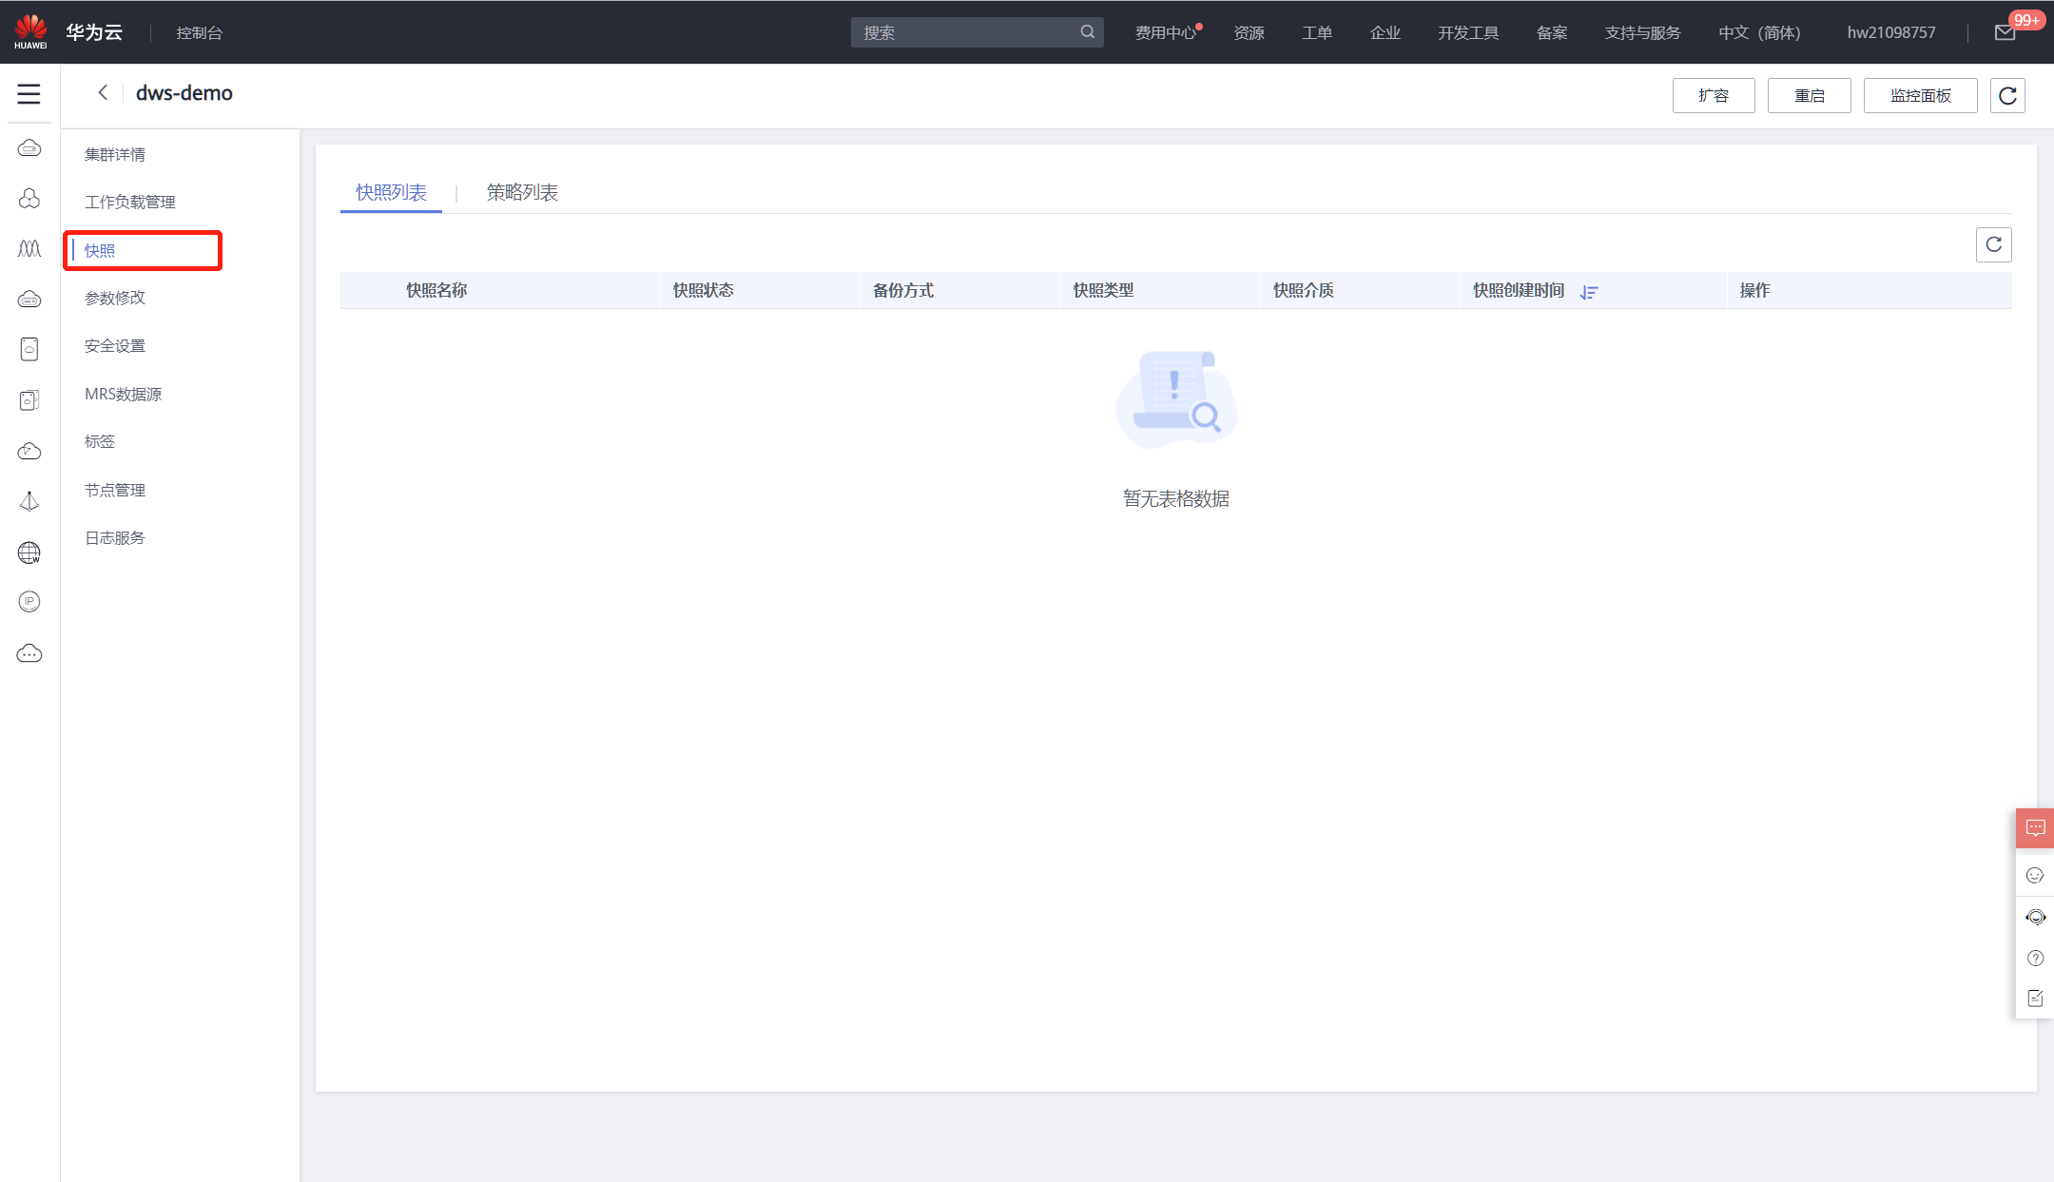The height and width of the screenshot is (1182, 2054).
Task: Click the 扩容 button
Action: coord(1714,96)
